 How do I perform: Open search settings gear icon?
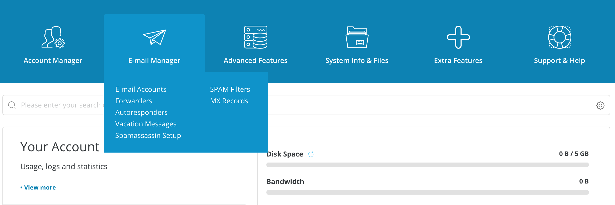click(x=600, y=105)
